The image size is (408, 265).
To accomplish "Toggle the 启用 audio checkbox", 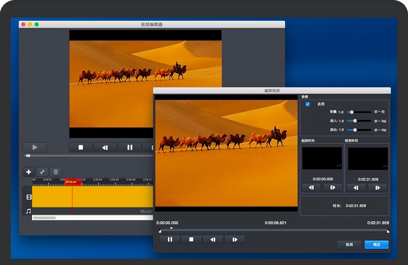I will (308, 104).
